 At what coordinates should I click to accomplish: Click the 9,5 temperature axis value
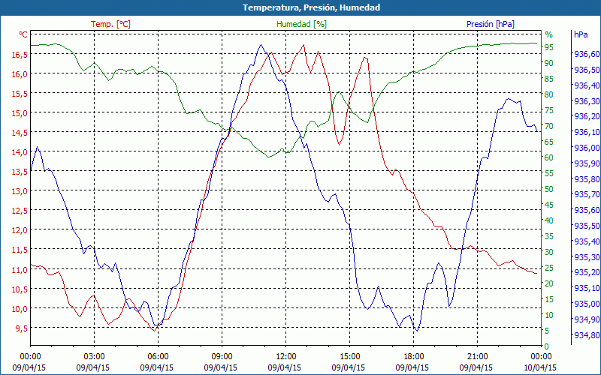22,328
